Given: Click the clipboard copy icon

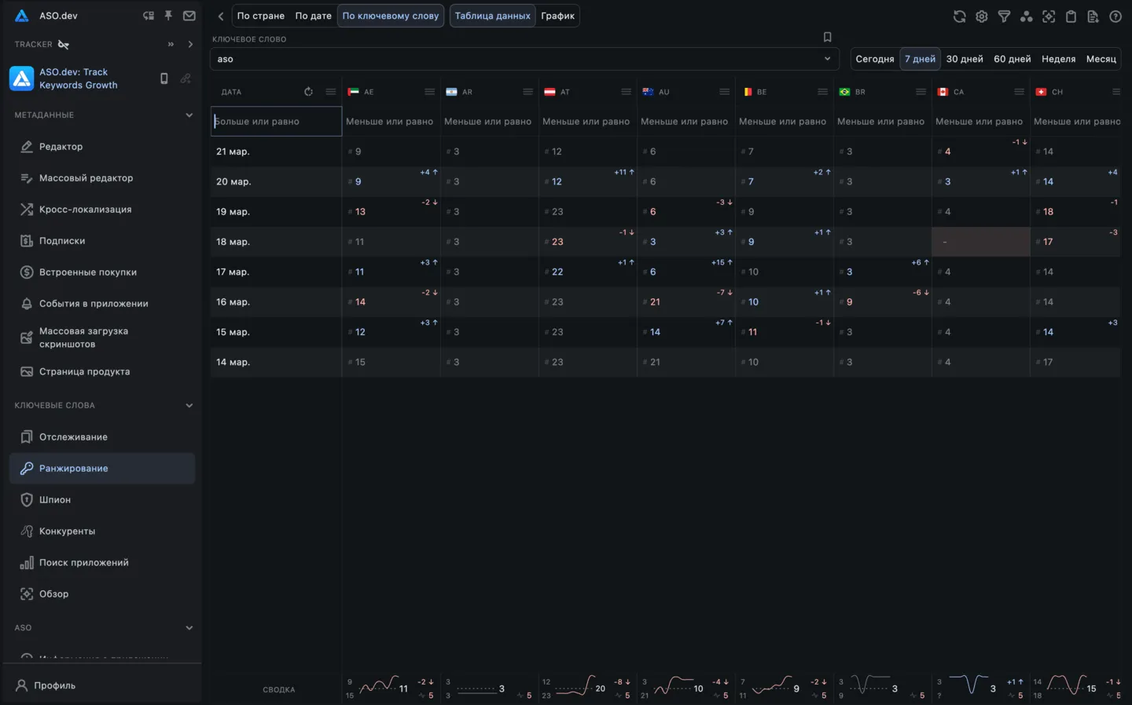Looking at the screenshot, I should click(1071, 16).
